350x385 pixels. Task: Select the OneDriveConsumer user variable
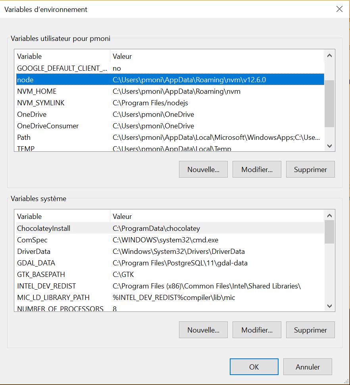pos(170,126)
